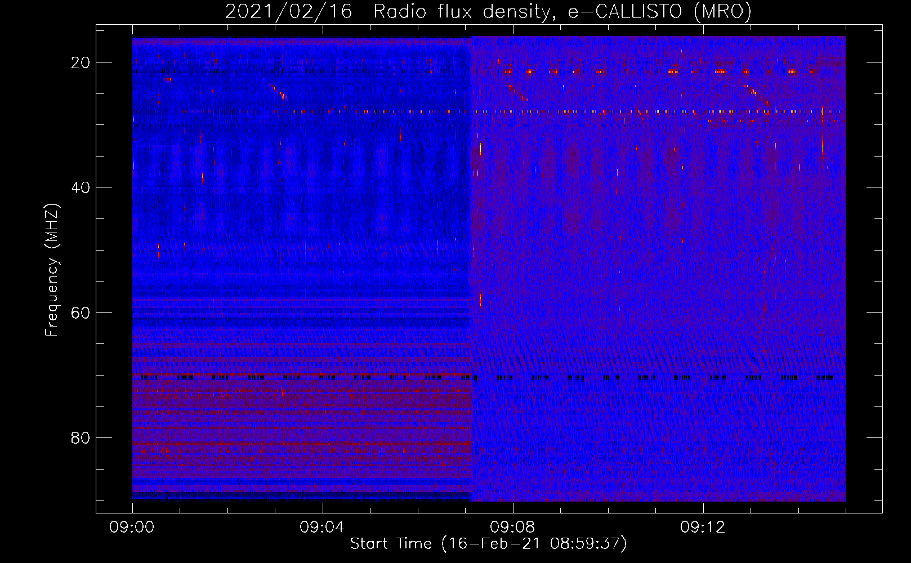
Task: Click the 40 MHz frequency tick label
Action: [81, 187]
